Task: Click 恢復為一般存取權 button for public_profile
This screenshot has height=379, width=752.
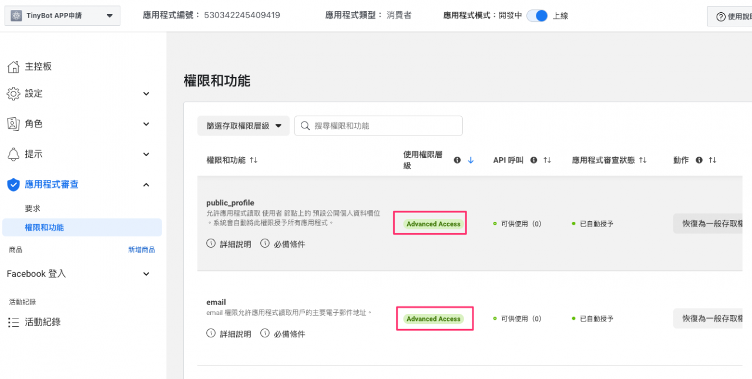Action: pyautogui.click(x=712, y=224)
